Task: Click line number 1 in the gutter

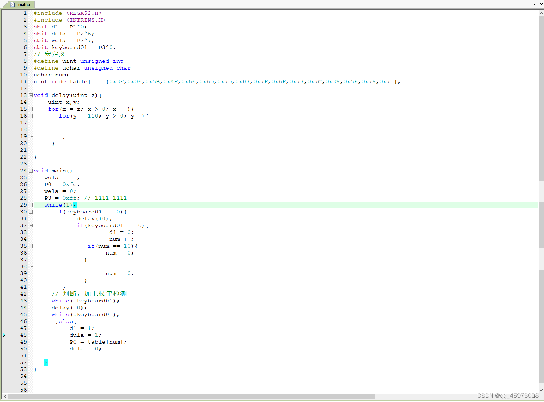Action: [x=25, y=13]
